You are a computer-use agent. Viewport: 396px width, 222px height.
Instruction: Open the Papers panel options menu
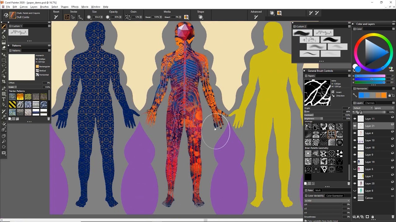pos(349,76)
